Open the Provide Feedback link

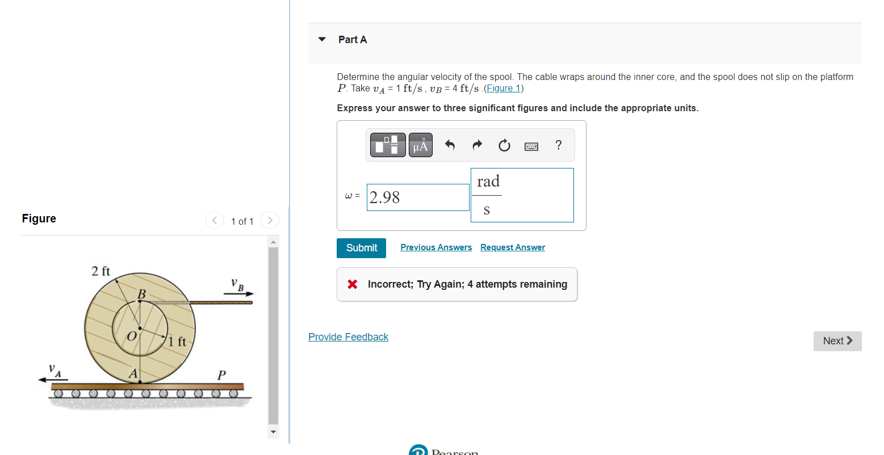point(348,336)
